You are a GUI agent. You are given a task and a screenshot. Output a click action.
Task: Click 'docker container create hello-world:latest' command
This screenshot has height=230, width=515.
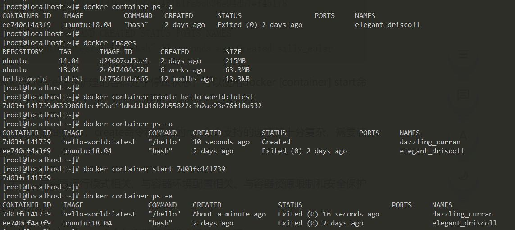coord(169,97)
